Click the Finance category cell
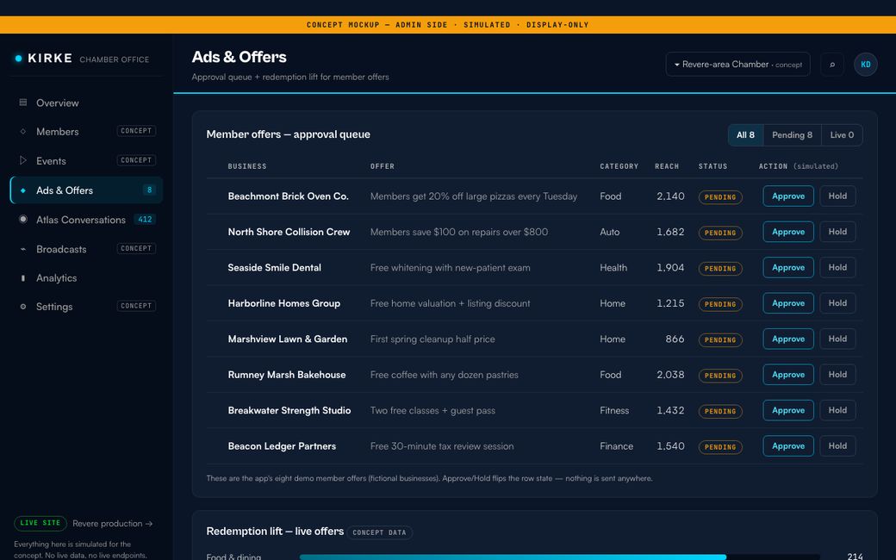Viewport: 896px width, 560px height. point(617,446)
